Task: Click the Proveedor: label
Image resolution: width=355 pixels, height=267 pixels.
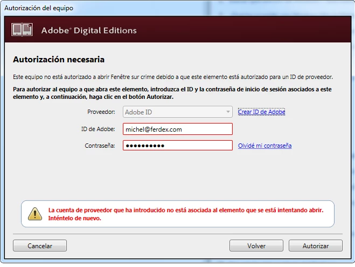Action: [101, 112]
